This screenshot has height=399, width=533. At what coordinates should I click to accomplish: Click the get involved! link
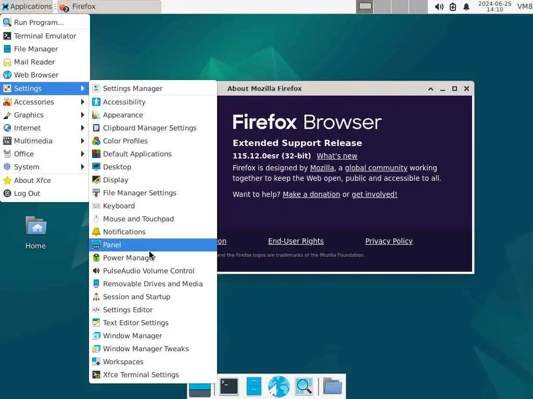click(x=374, y=194)
